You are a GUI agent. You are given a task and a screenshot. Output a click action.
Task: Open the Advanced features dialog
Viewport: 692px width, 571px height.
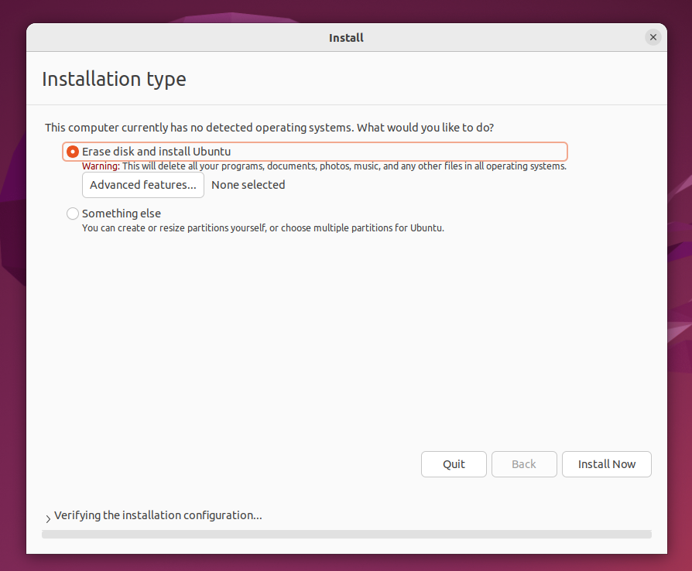click(x=143, y=185)
